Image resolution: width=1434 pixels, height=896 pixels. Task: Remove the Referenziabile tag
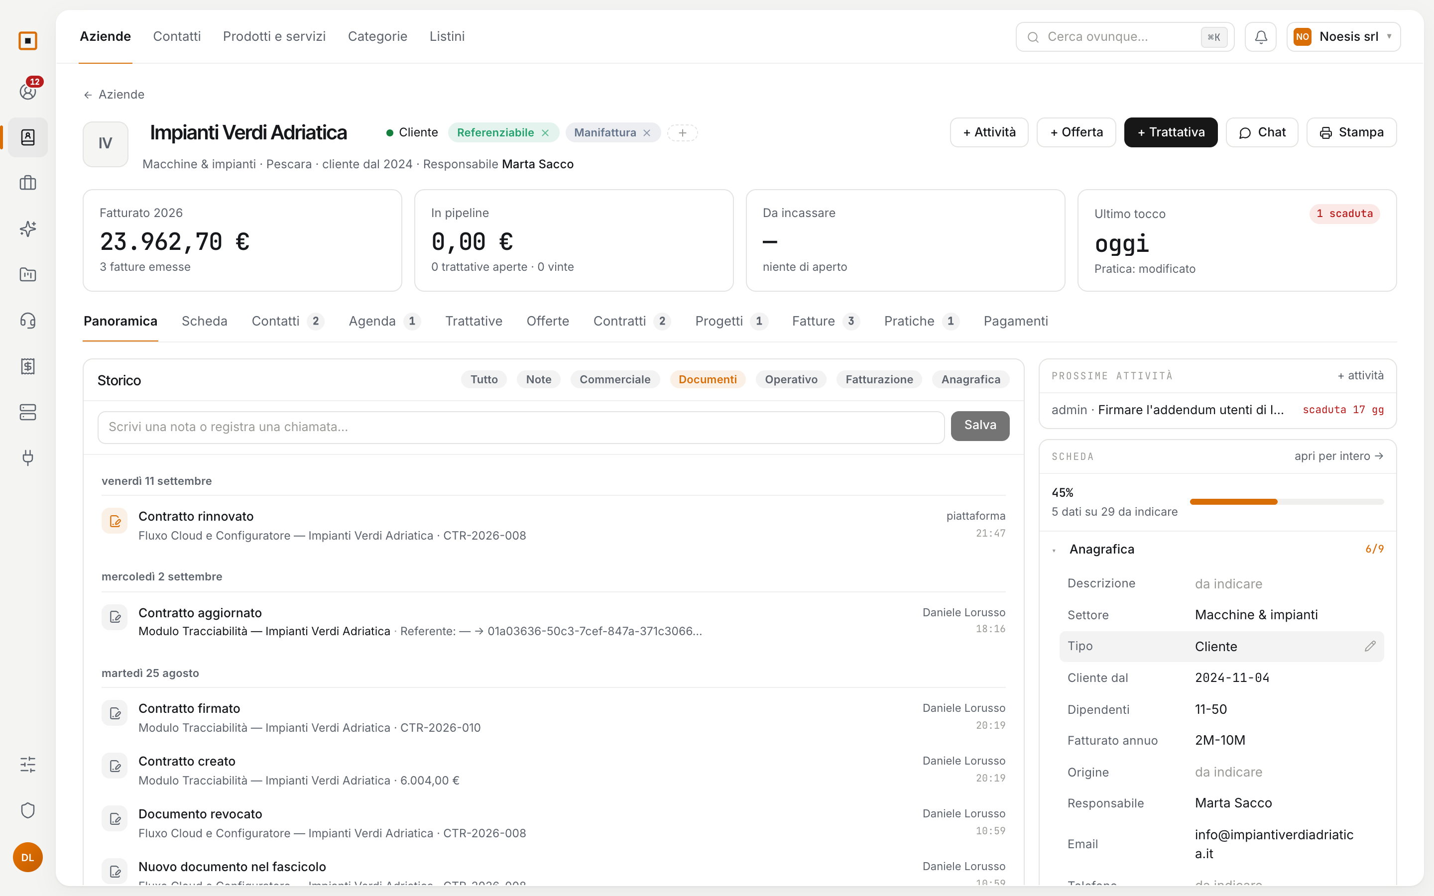545,133
